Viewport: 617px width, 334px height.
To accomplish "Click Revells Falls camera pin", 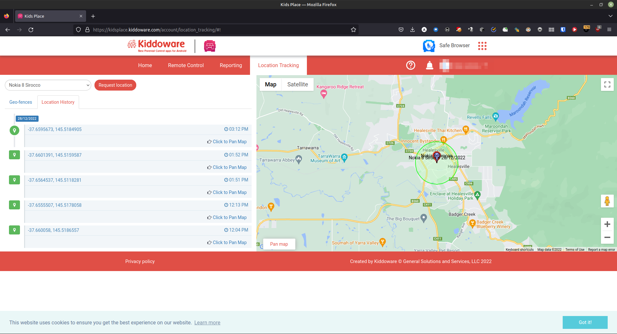I will click(x=496, y=117).
